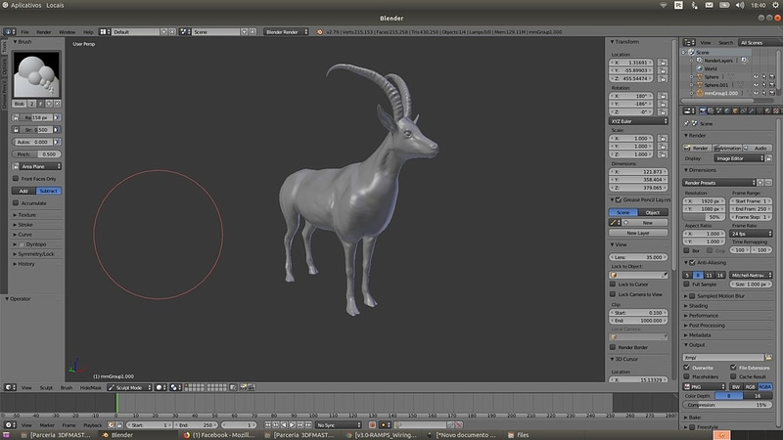Toggle visibility eye for Sphere.001
The width and height of the screenshot is (783, 440).
point(756,85)
